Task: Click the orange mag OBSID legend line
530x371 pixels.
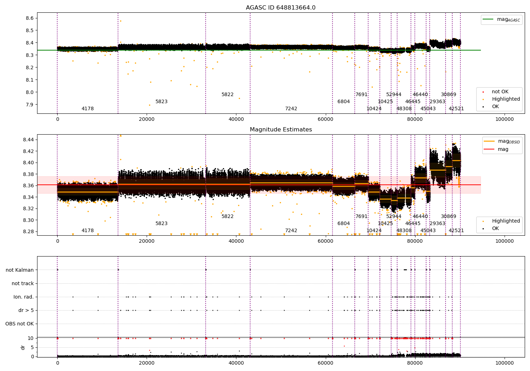Action: pyautogui.click(x=489, y=141)
